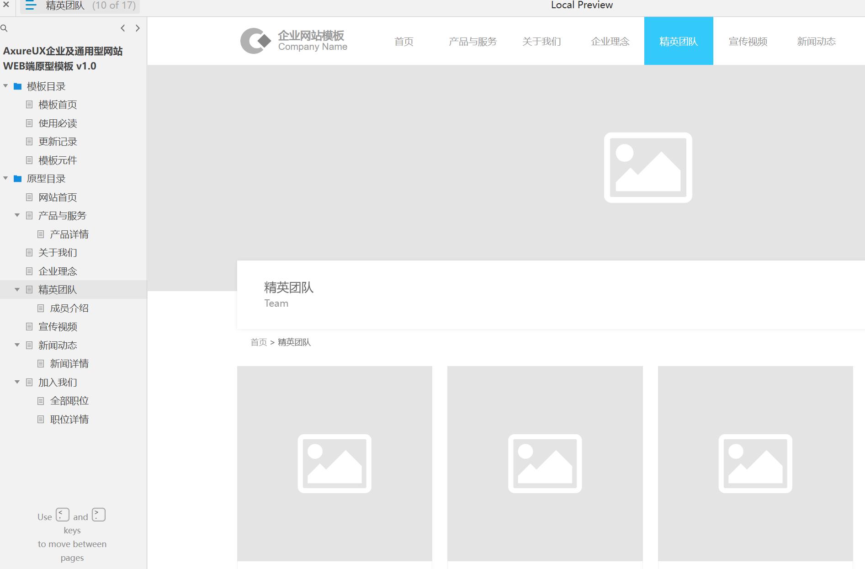
Task: Click the highlighted 精英团队 navigation tab
Action: 679,41
